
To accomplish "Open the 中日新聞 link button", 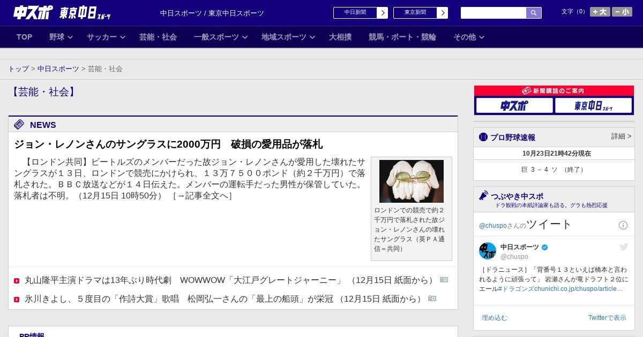I will 355,13.
